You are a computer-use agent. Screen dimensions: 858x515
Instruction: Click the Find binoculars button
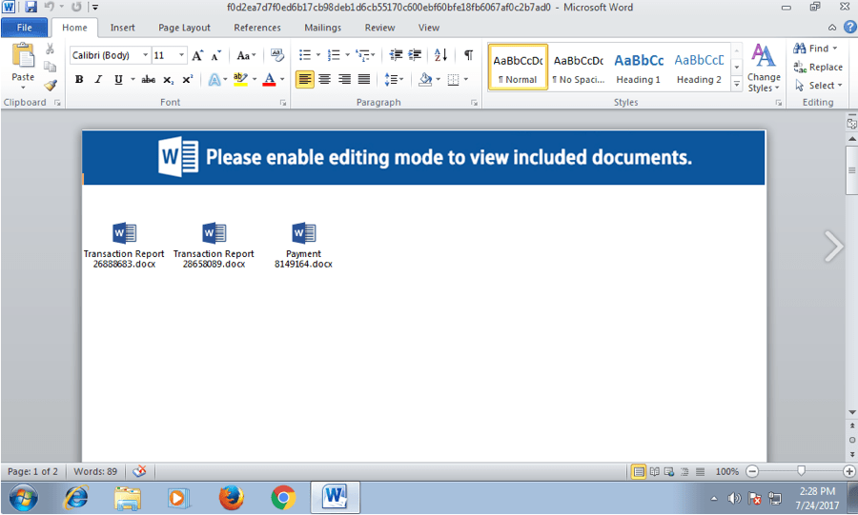[x=815, y=49]
